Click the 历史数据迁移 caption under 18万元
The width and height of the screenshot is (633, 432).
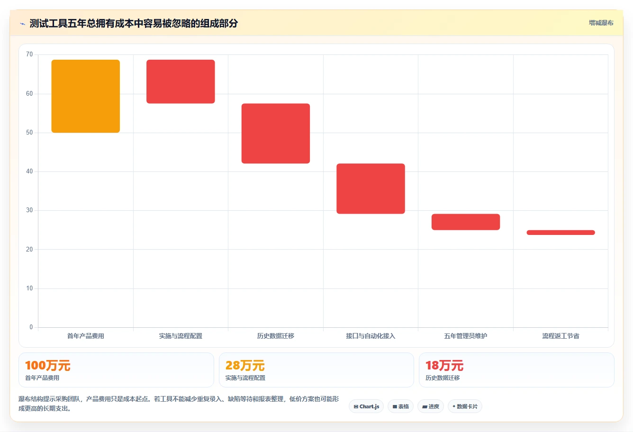click(x=443, y=378)
